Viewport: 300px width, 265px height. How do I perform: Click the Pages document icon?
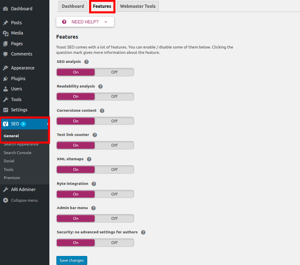pyautogui.click(x=5, y=44)
